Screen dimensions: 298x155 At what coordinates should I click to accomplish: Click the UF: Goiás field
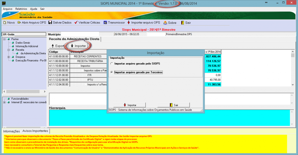24,34
